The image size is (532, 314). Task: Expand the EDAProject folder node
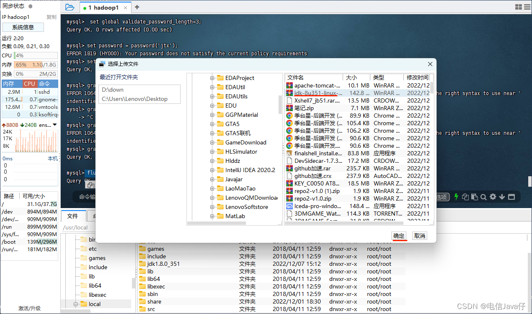212,77
